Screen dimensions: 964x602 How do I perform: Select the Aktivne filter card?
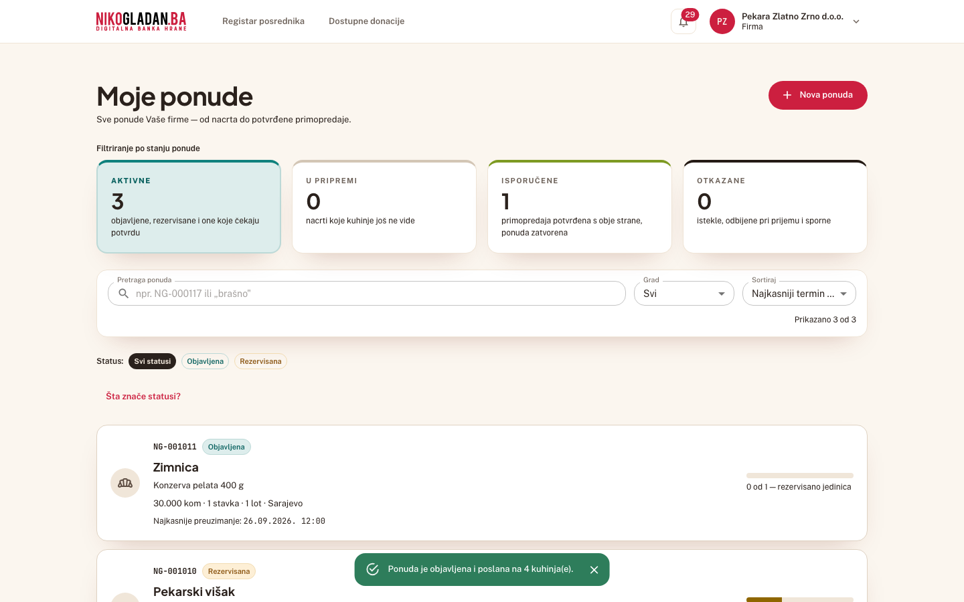click(x=189, y=207)
